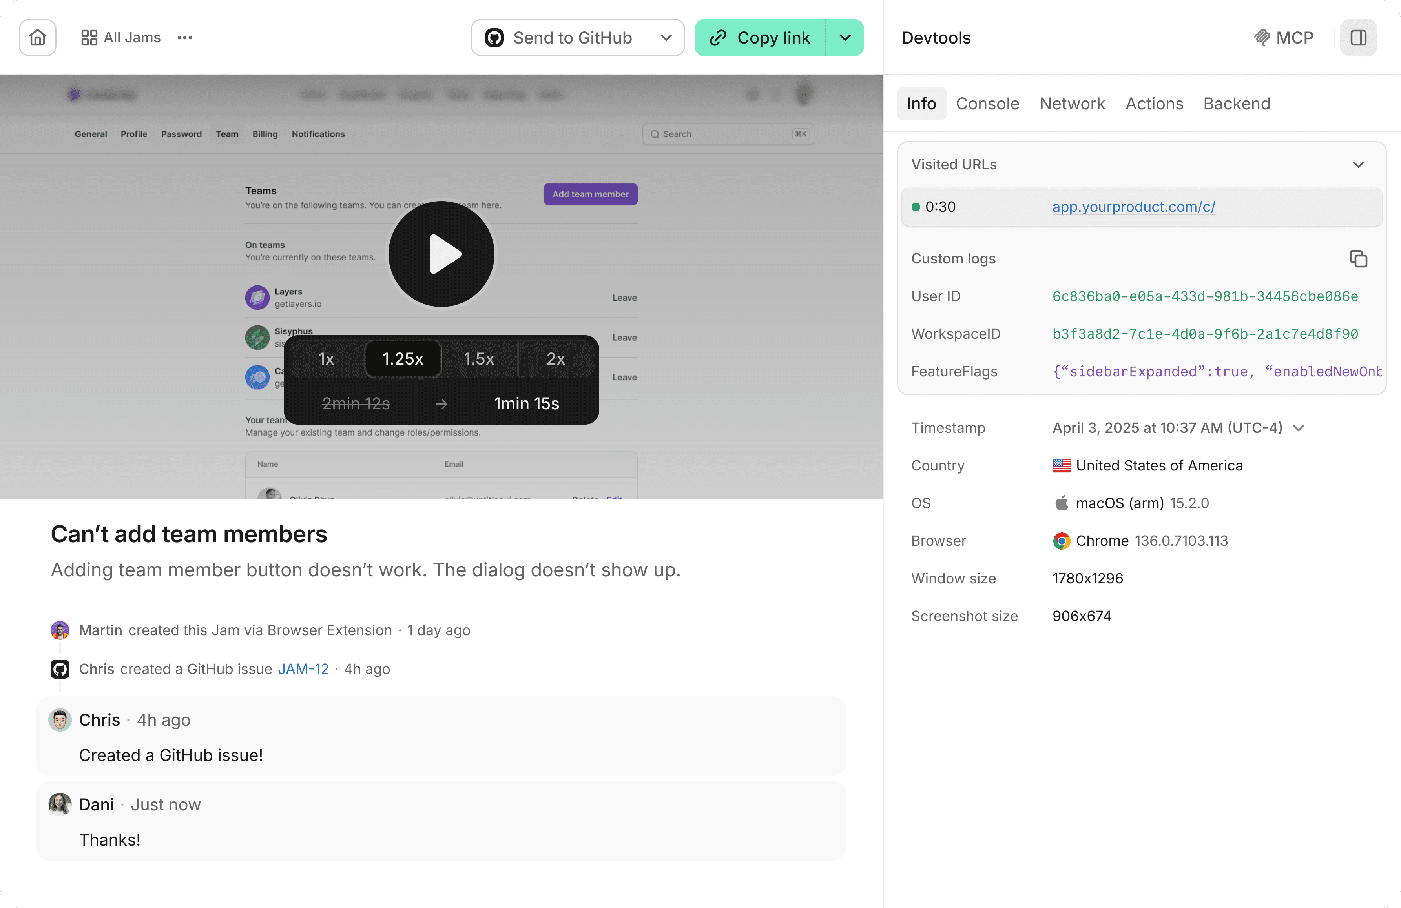Click the Thanks! comment from Dani
This screenshot has width=1401, height=908.
tap(110, 840)
